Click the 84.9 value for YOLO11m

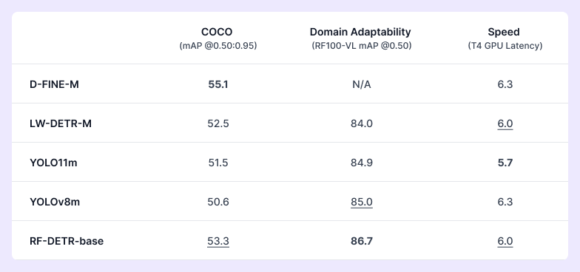click(x=361, y=163)
